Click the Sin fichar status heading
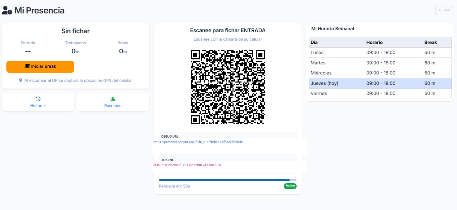 (75, 31)
